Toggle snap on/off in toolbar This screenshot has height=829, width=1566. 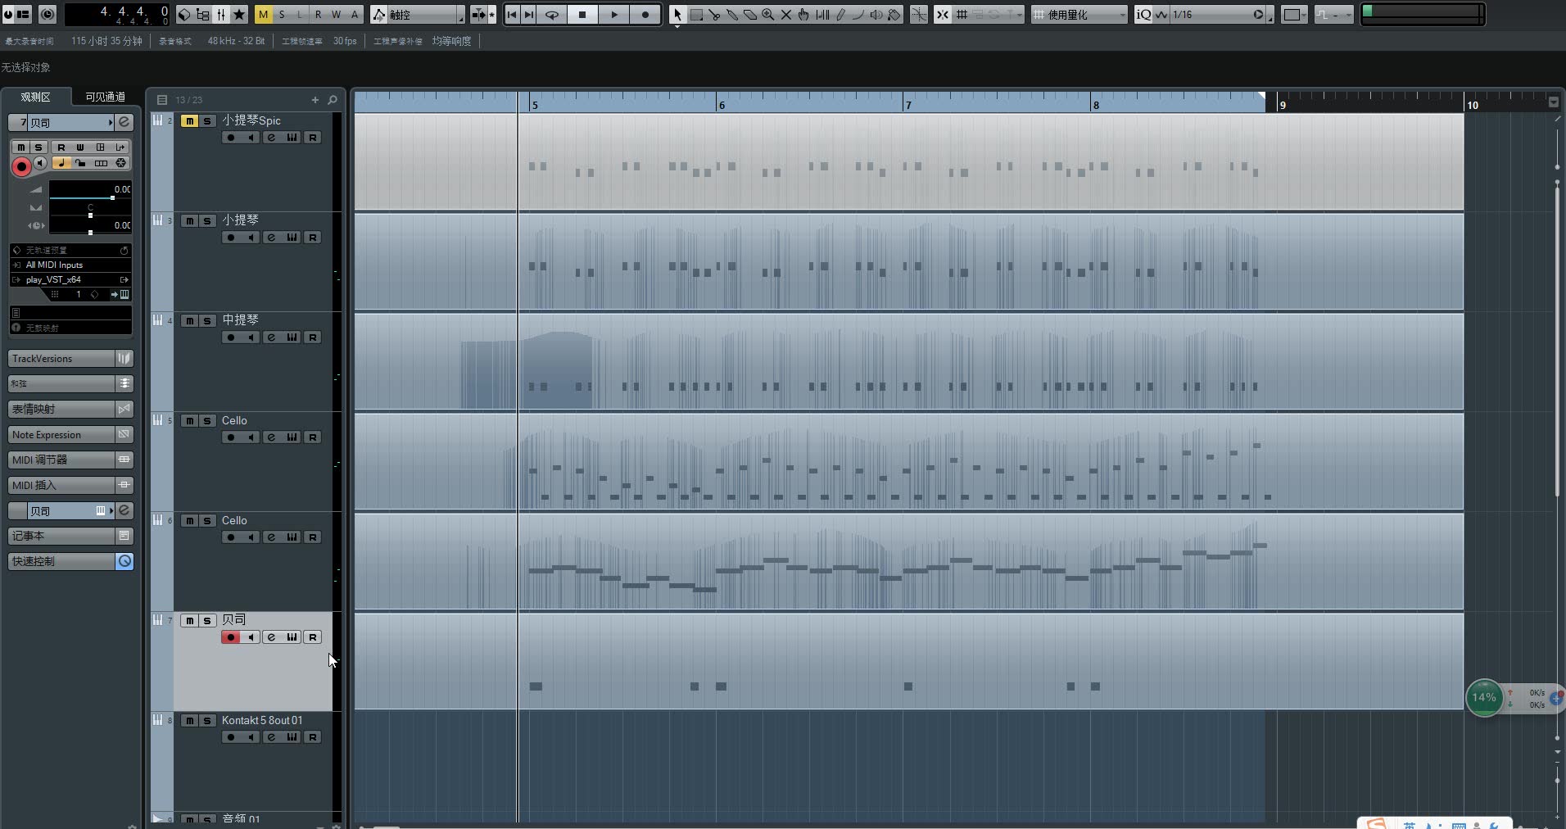click(943, 15)
